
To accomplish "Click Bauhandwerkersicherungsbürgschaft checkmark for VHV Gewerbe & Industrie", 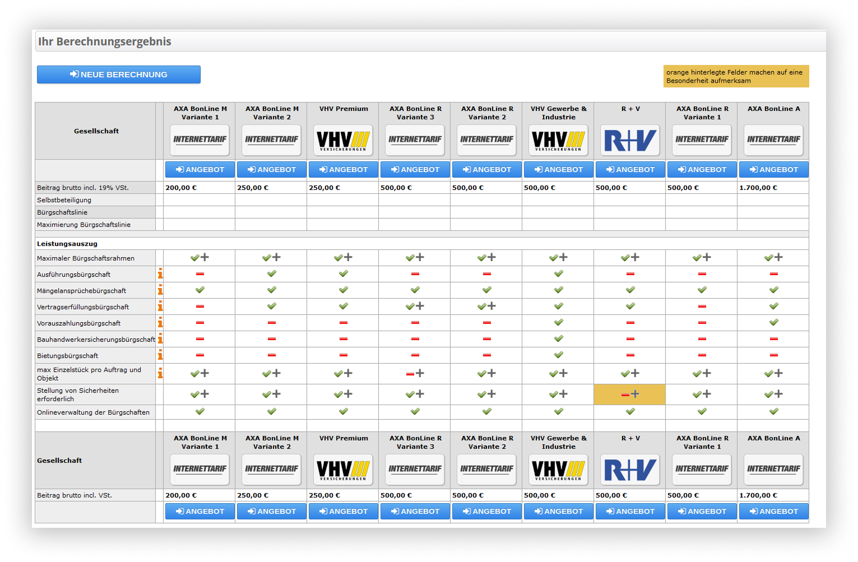I will click(x=559, y=338).
